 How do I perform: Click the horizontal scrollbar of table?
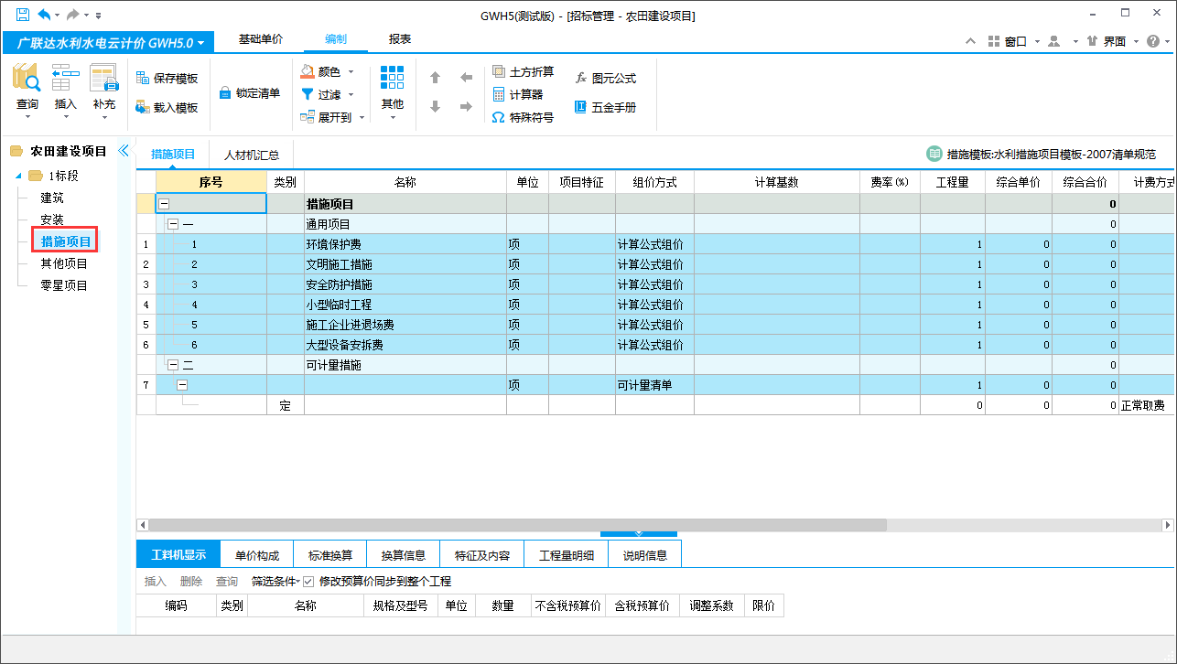[x=517, y=525]
